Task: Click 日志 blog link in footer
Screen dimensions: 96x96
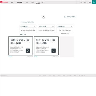Action: coord(50,75)
